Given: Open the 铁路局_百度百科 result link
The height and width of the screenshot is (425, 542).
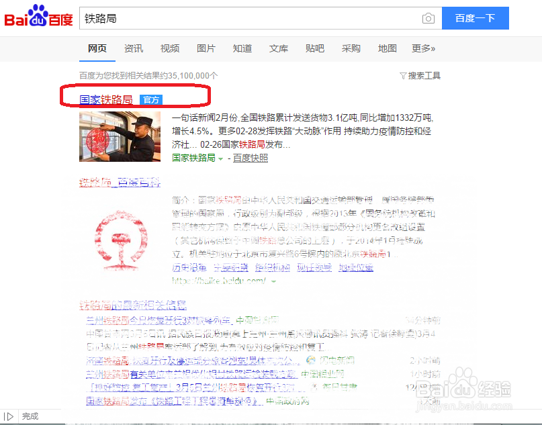Looking at the screenshot, I should click(x=120, y=182).
